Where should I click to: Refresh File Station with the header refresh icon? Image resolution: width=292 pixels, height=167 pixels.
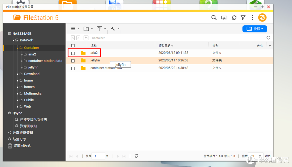234,18
